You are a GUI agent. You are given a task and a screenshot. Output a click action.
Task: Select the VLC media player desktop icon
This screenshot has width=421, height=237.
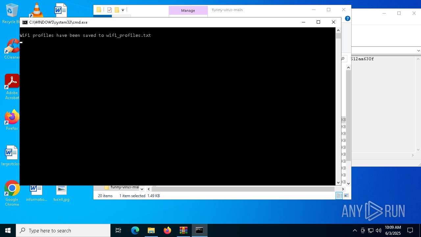click(x=37, y=10)
